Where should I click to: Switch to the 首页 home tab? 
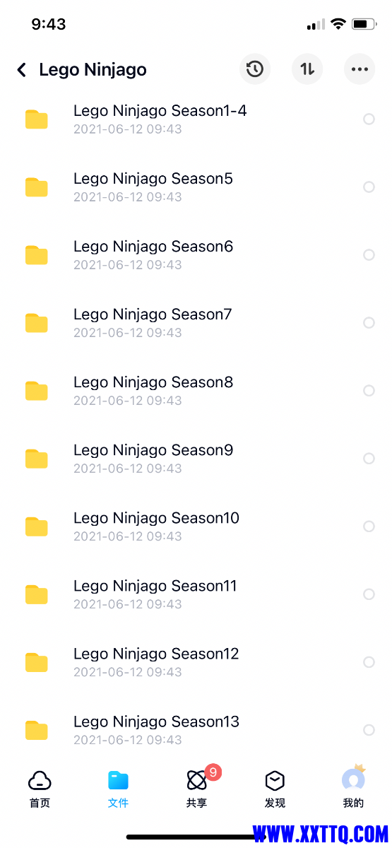(40, 789)
